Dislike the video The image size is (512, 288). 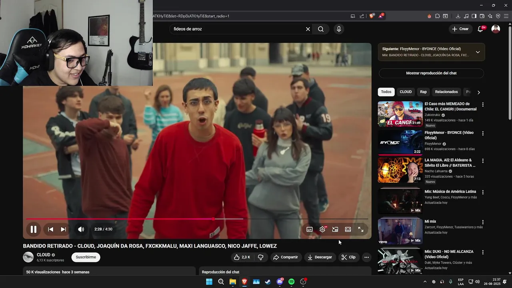[261, 257]
